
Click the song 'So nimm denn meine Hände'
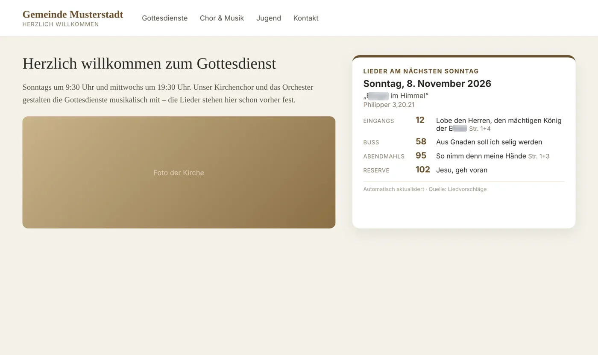tap(481, 156)
